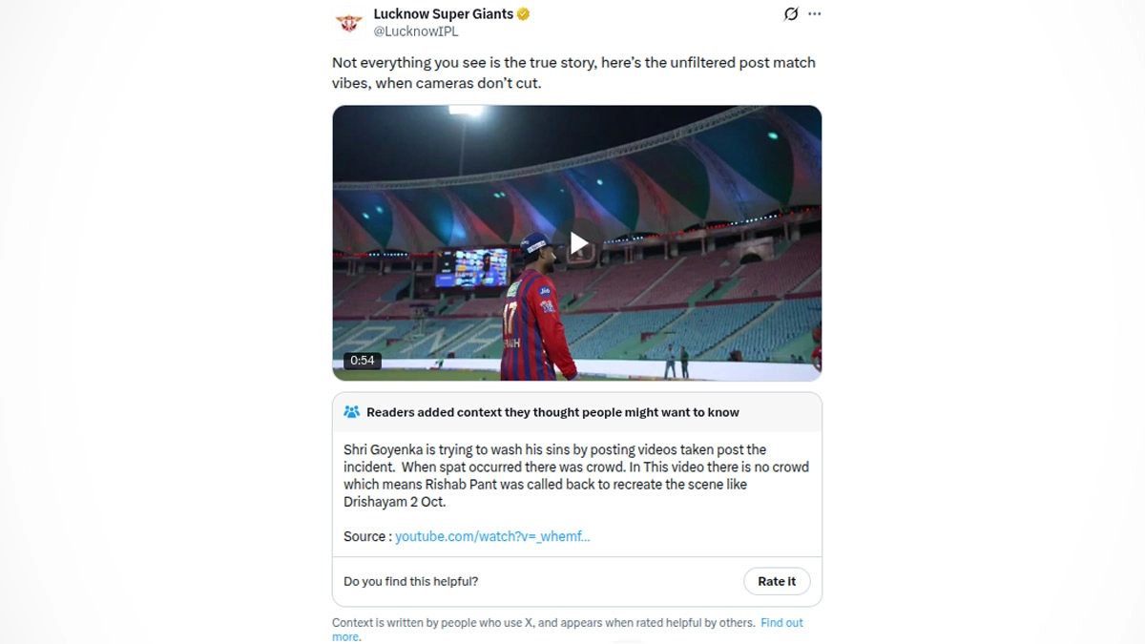The image size is (1145, 644).
Task: Click the Source label in the note
Action: pos(364,536)
